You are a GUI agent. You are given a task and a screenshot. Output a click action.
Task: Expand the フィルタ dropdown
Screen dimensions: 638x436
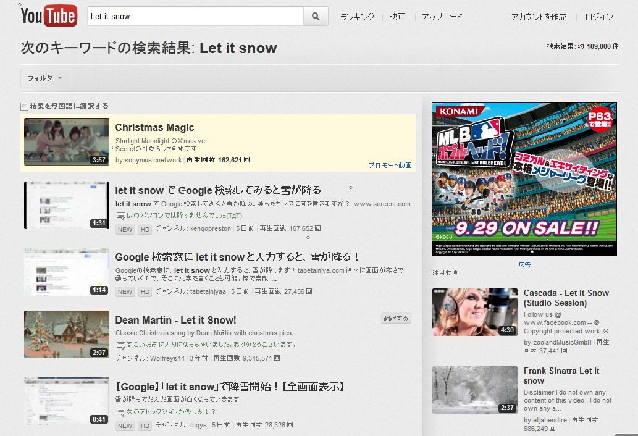44,78
